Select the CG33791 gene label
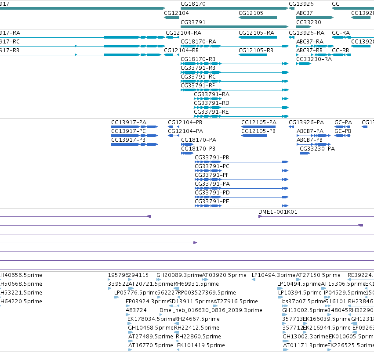 pos(193,22)
